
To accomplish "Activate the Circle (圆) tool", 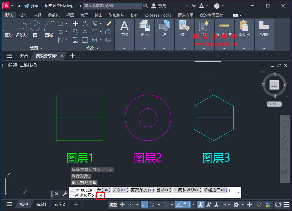I will (34, 26).
